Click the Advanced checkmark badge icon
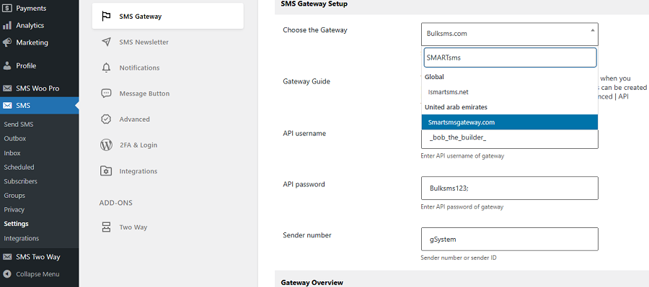The height and width of the screenshot is (287, 649). [x=107, y=119]
